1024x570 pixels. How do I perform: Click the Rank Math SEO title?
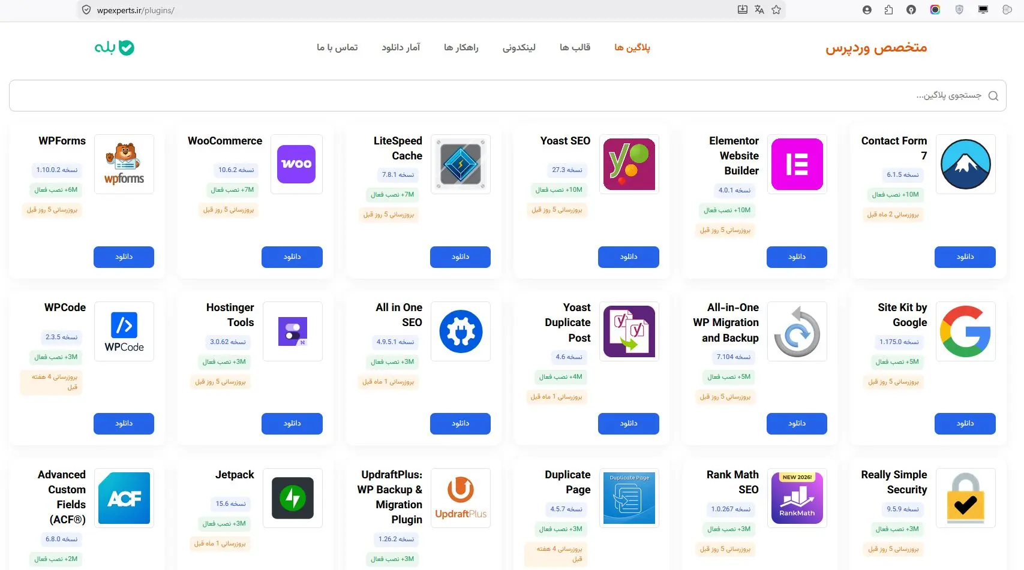pos(732,482)
